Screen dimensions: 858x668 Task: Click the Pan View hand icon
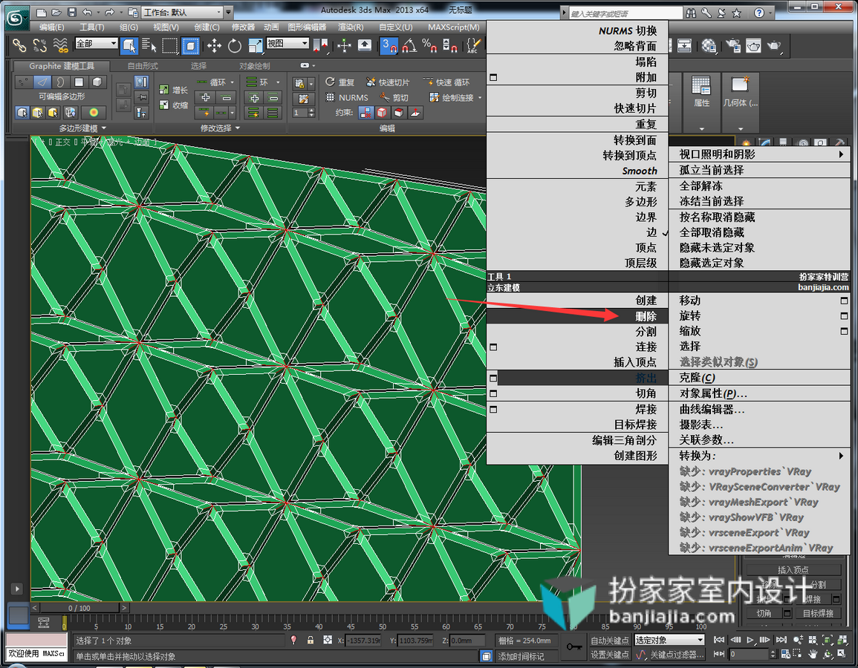(813, 654)
